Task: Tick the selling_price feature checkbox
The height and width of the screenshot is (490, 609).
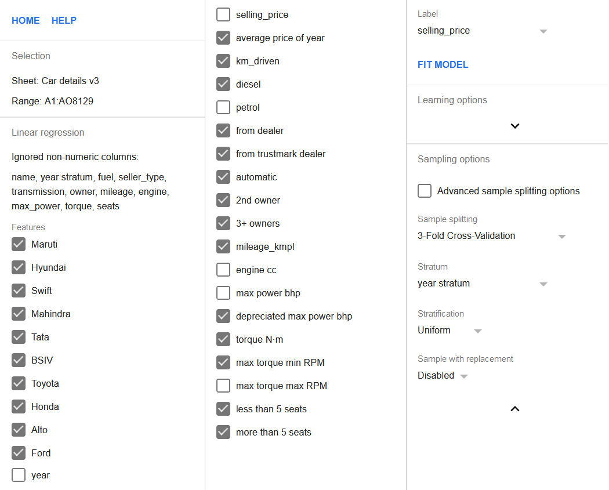Action: tap(223, 14)
